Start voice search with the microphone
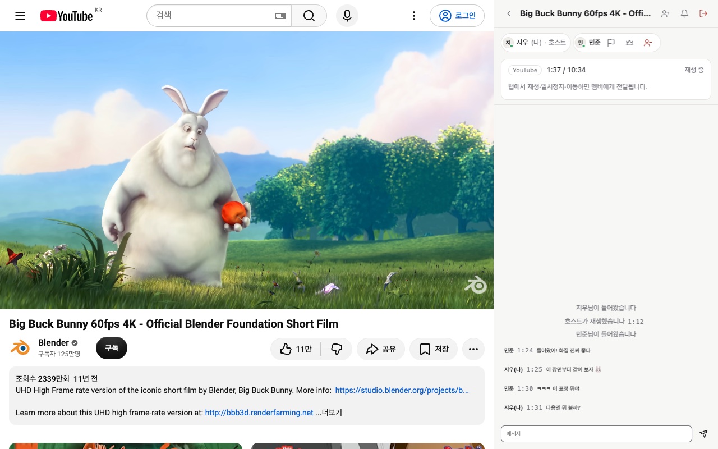Screen dimensions: 718x449 pos(347,16)
